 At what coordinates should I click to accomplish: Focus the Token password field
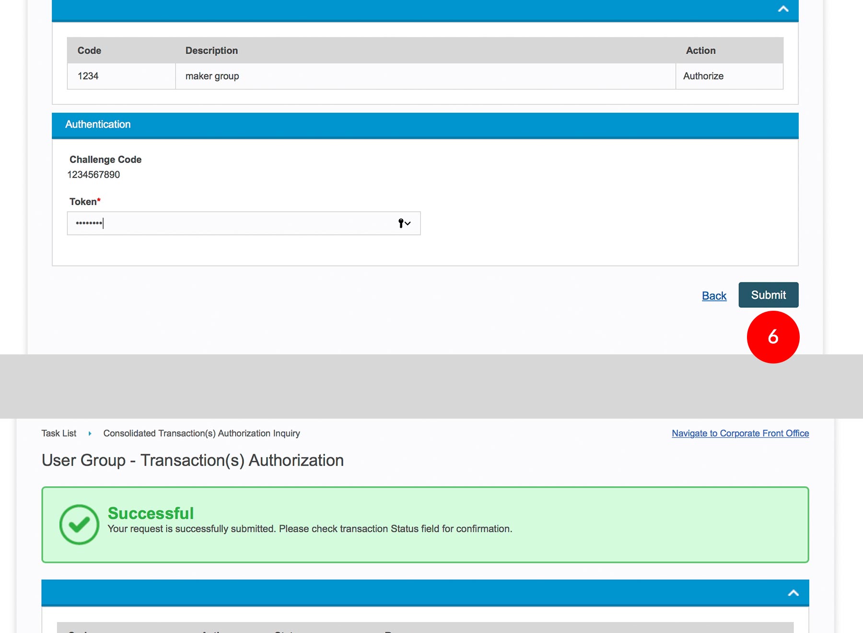230,223
